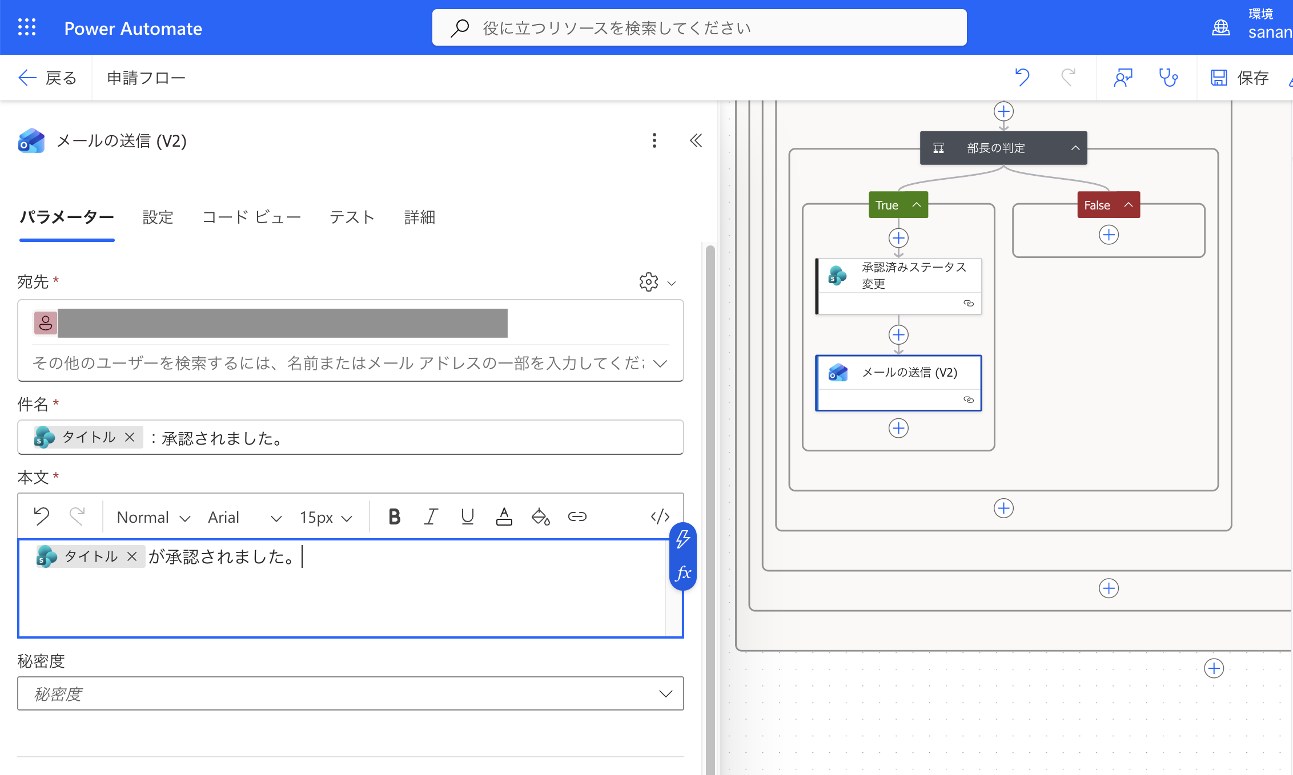Viewport: 1293px width, 775px height.
Task: Collapse the True branch
Action: [x=916, y=205]
